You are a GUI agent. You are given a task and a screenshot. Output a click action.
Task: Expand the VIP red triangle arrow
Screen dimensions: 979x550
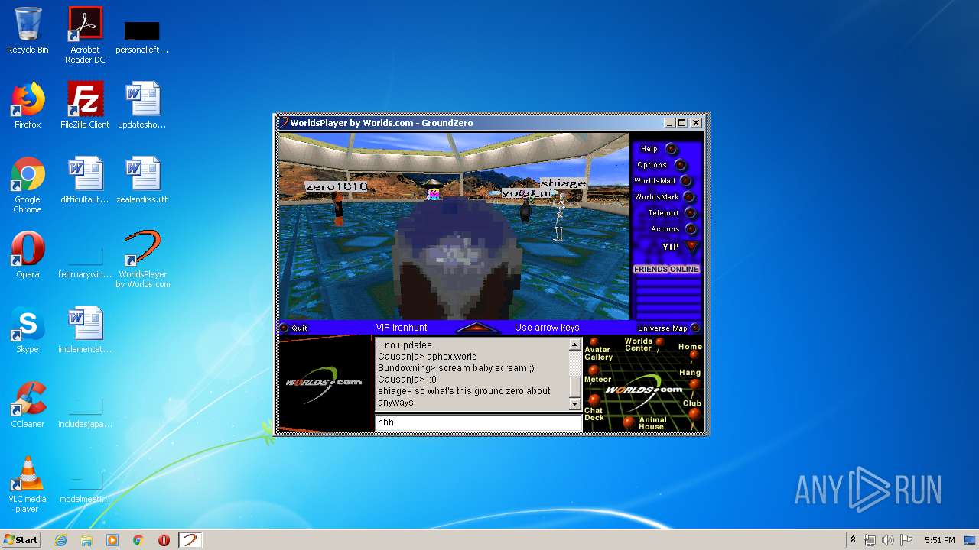[692, 247]
